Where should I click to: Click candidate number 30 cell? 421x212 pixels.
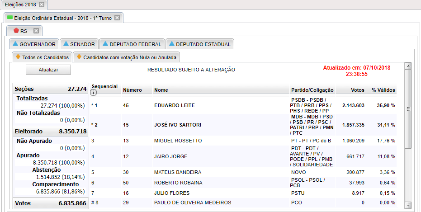126,172
